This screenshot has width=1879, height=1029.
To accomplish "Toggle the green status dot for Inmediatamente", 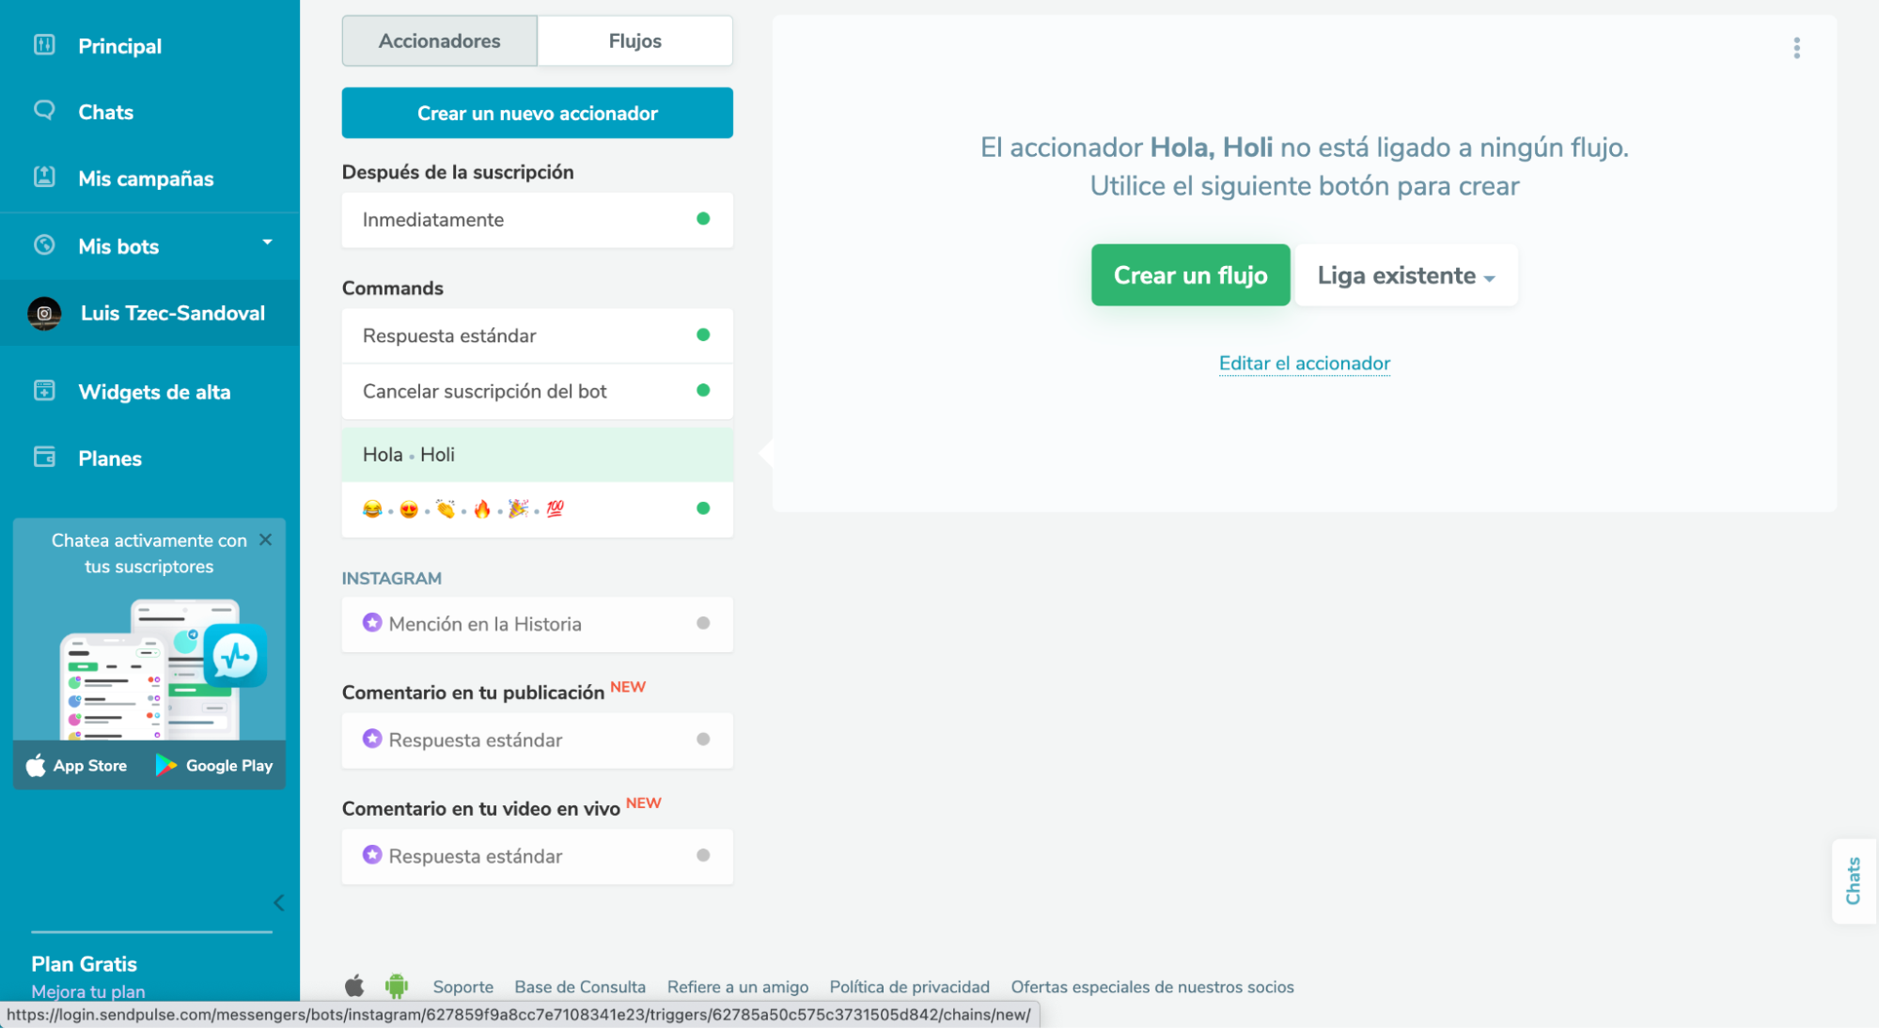I will point(703,219).
